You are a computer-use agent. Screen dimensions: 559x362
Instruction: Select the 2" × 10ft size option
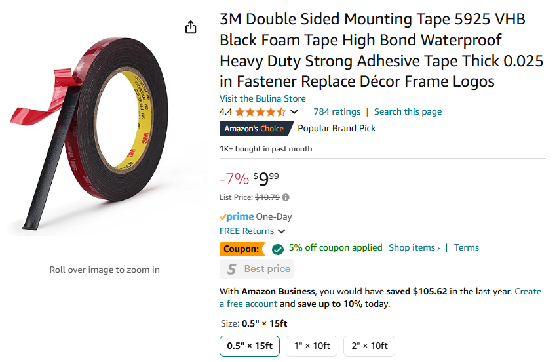(369, 346)
